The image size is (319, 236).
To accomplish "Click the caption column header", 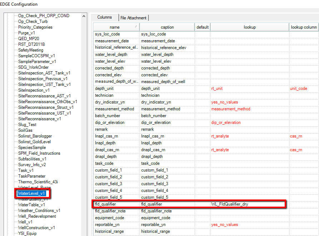I will 167,27.
